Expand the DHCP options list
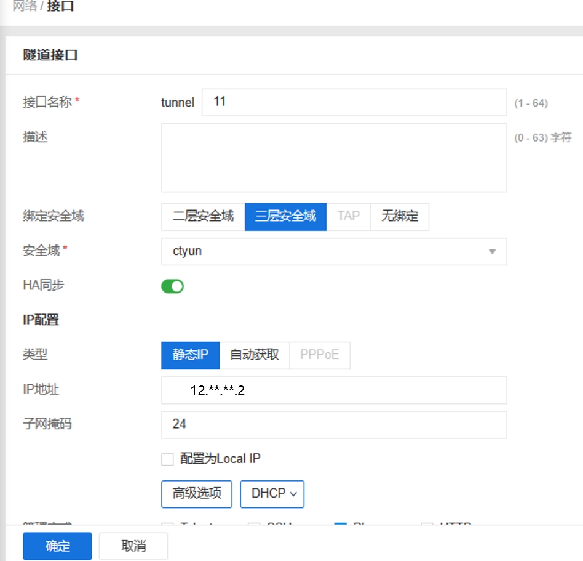 (272, 494)
